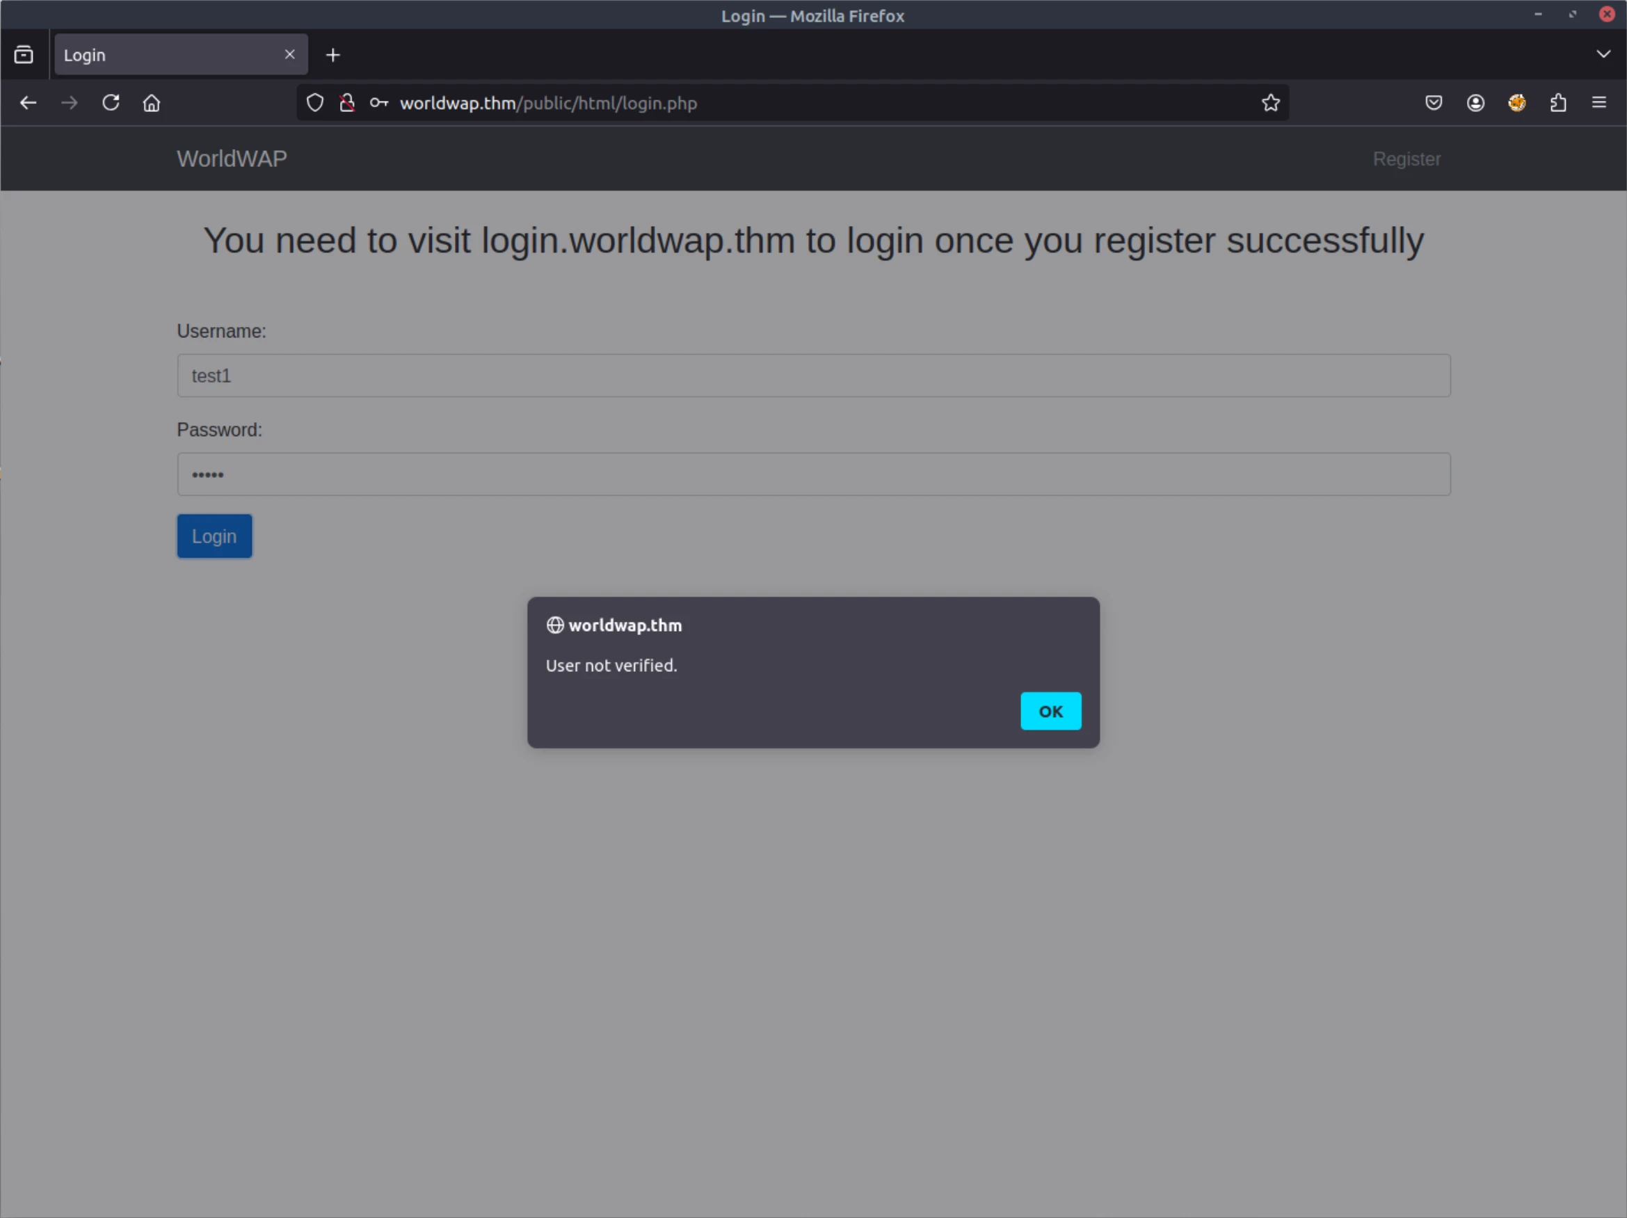Close the Login tab
1627x1218 pixels.
290,54
